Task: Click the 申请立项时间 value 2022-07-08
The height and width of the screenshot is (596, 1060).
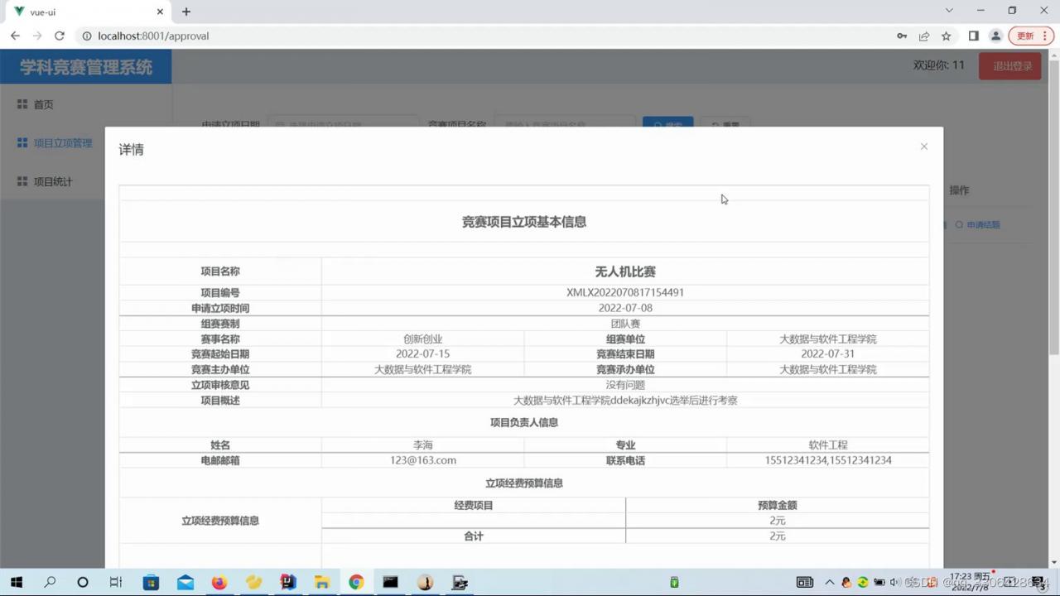Action: [x=625, y=308]
